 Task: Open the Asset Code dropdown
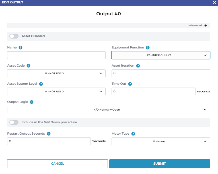(x=56, y=73)
